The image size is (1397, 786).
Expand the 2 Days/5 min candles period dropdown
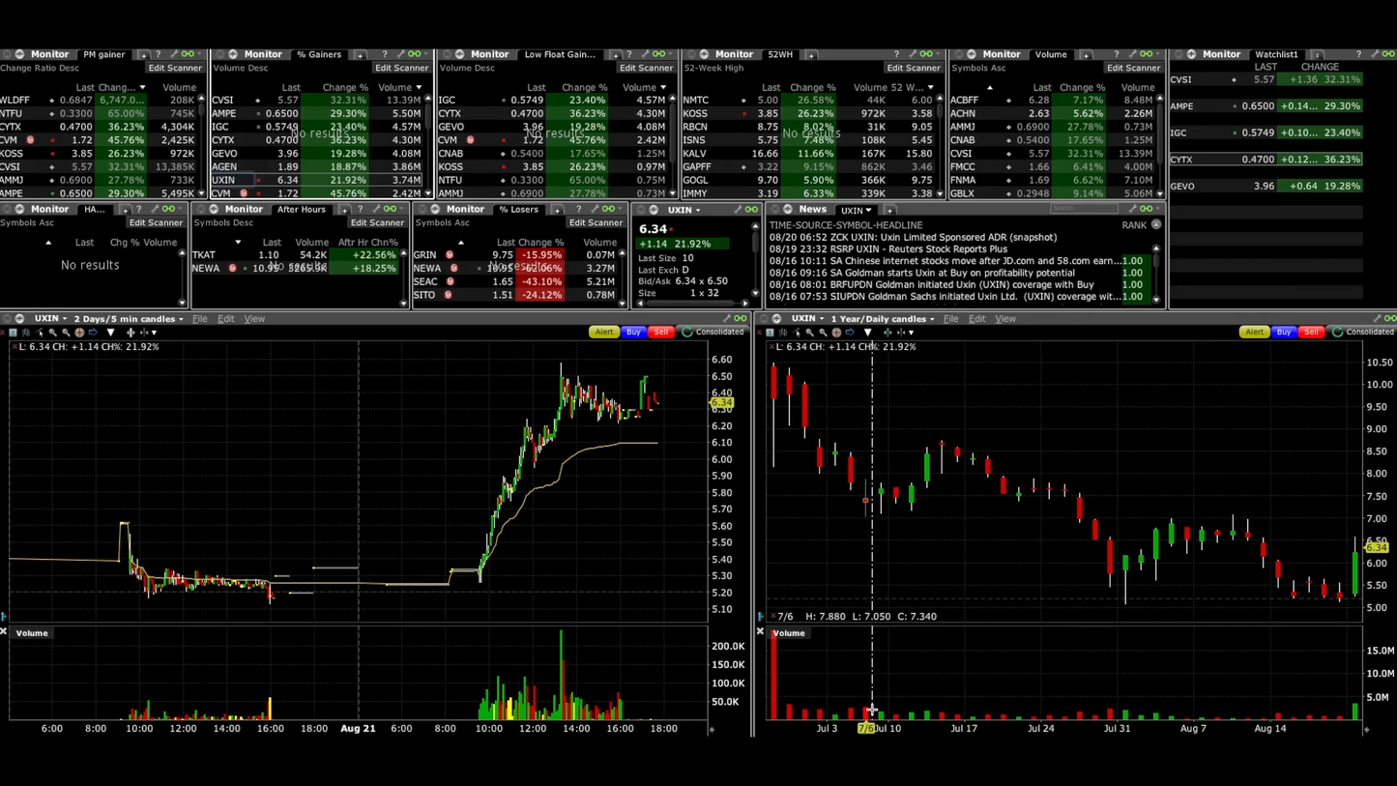click(129, 319)
